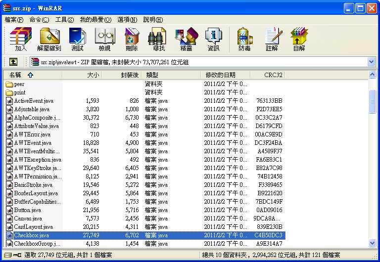Image resolution: width=380 pixels, height=262 pixels.
Task: Sort by the 封裝後 column header
Action: pos(121,75)
